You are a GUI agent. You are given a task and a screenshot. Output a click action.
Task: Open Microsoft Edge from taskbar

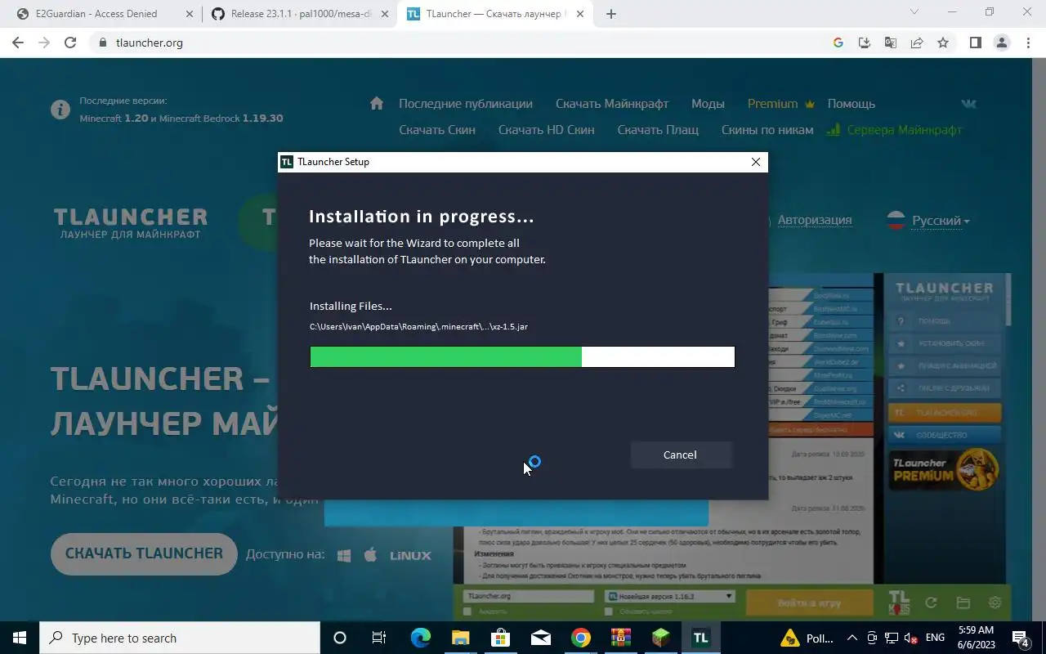(421, 638)
